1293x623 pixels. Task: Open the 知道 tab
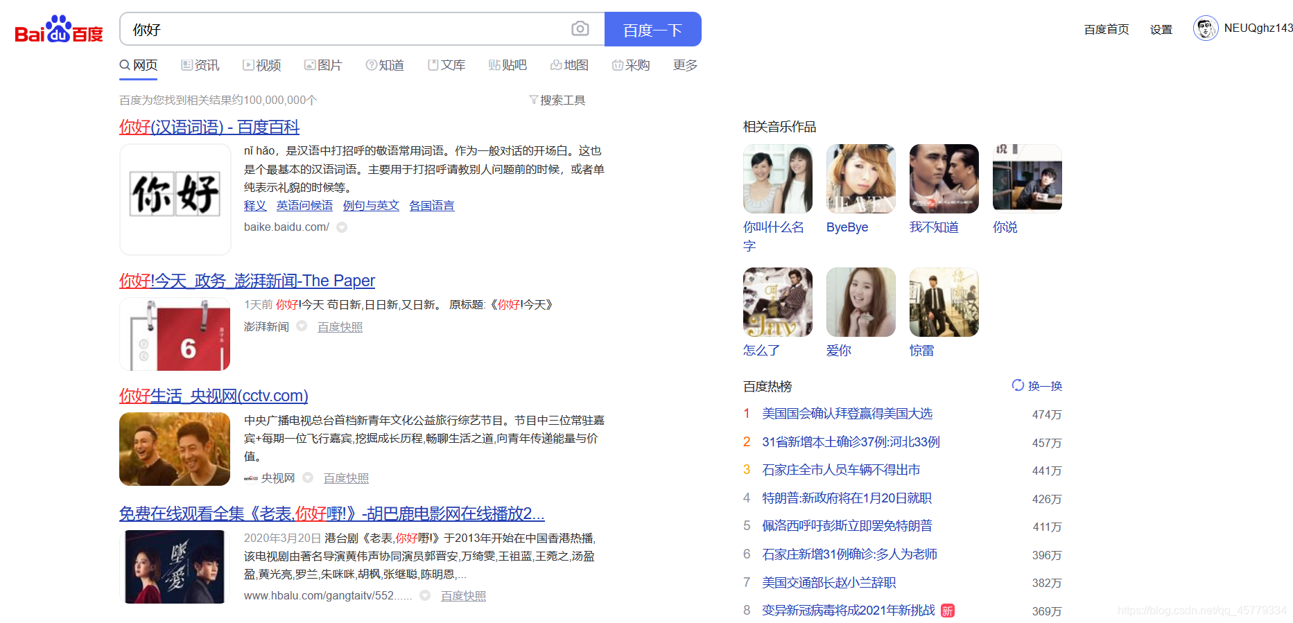point(385,65)
